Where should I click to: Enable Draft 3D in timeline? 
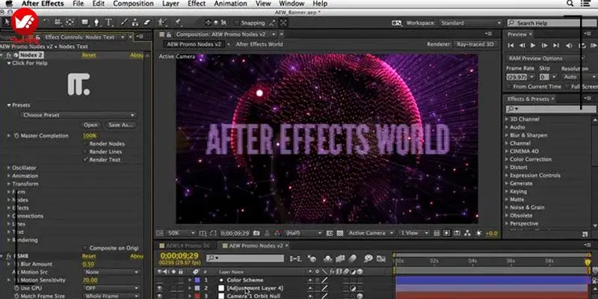click(312, 259)
